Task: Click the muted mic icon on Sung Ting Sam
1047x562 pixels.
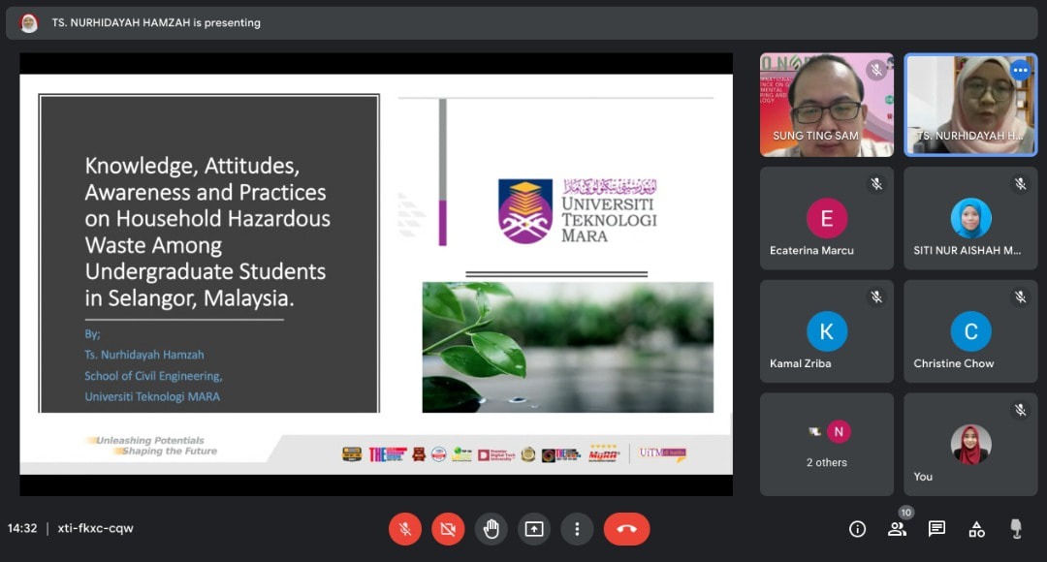Action: pyautogui.click(x=876, y=70)
